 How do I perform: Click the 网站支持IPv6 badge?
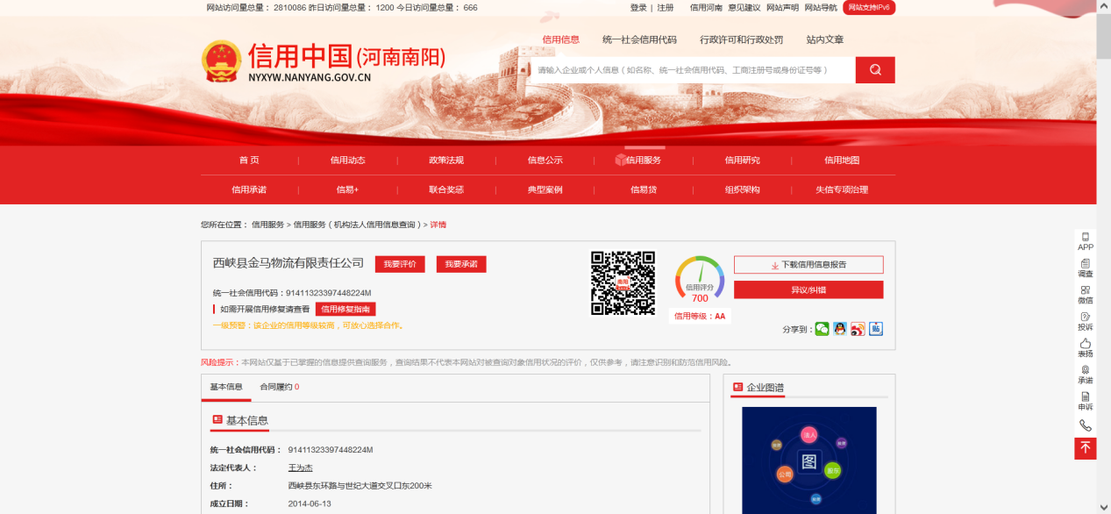click(869, 8)
